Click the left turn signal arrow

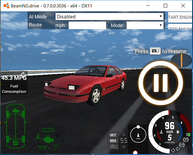pos(173,150)
